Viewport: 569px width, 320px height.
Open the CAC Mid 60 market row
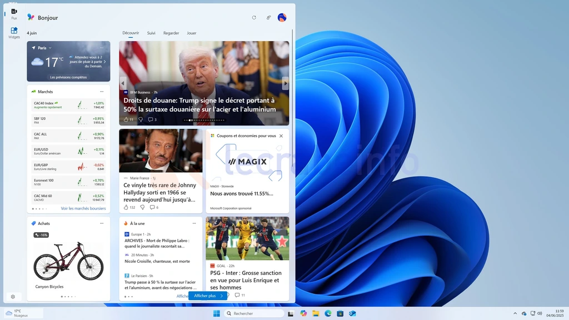[68, 197]
